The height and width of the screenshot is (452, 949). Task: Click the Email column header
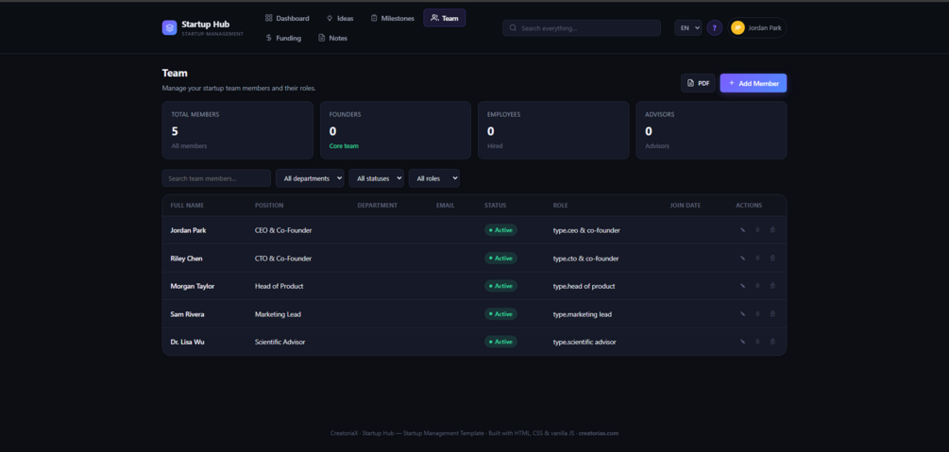(445, 206)
